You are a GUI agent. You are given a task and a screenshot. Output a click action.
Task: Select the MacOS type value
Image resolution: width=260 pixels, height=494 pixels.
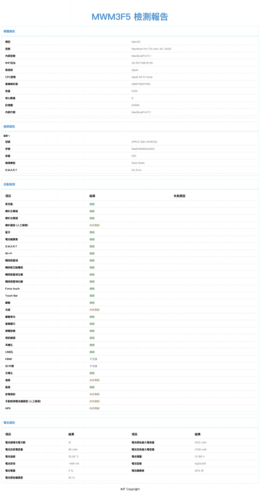click(136, 42)
